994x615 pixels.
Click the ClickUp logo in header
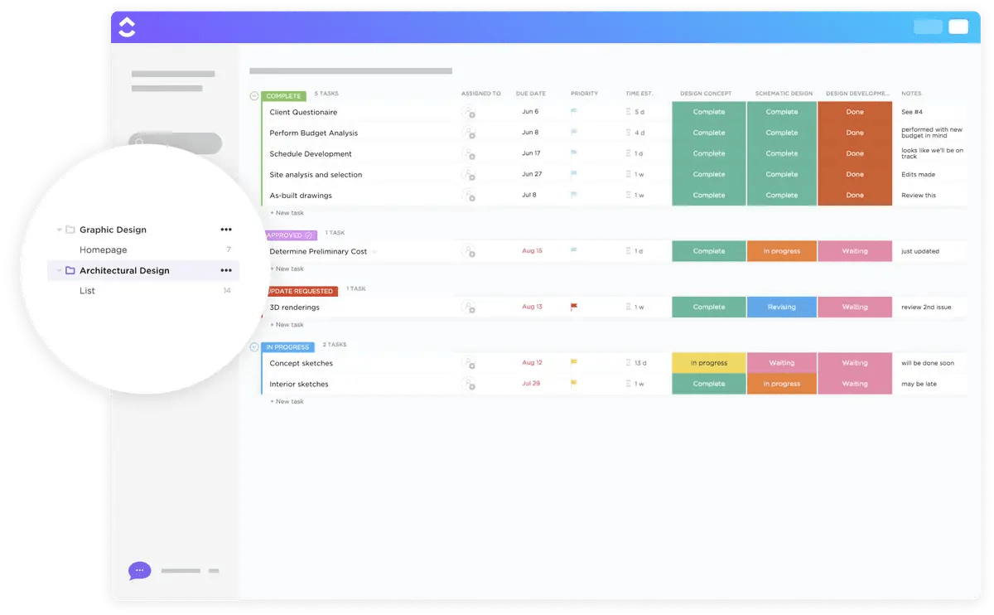coord(127,27)
